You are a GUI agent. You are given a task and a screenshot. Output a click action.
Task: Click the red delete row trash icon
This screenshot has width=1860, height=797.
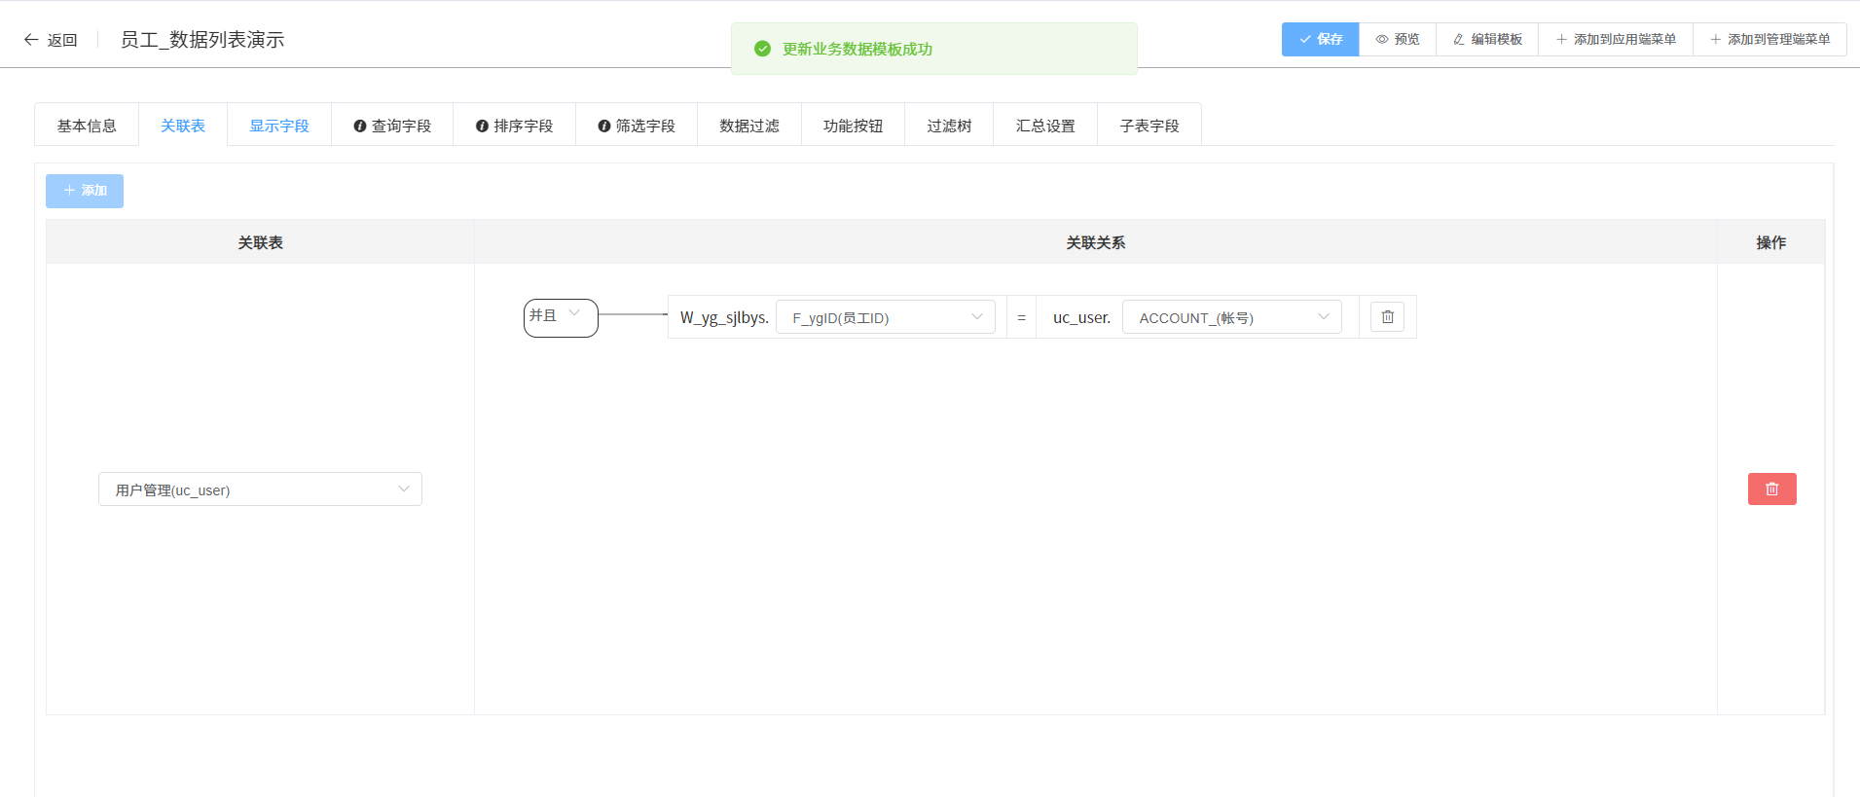coord(1771,489)
